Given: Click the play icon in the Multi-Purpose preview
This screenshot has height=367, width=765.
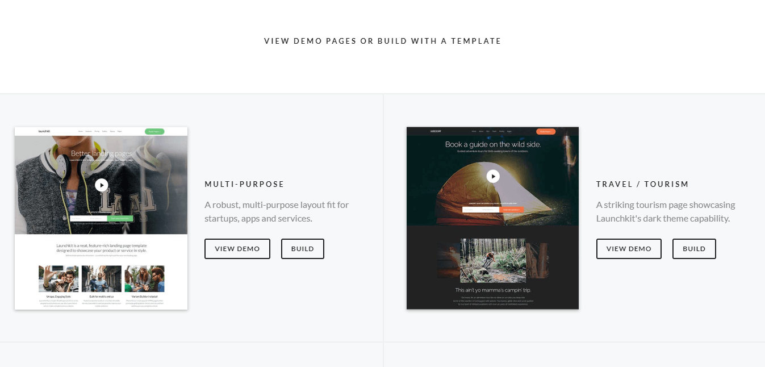Looking at the screenshot, I should 101,185.
